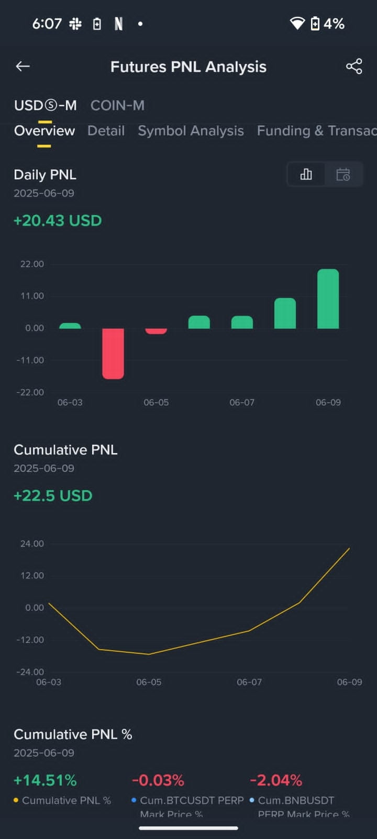Tap the back arrow icon
The height and width of the screenshot is (839, 377).
click(x=23, y=66)
